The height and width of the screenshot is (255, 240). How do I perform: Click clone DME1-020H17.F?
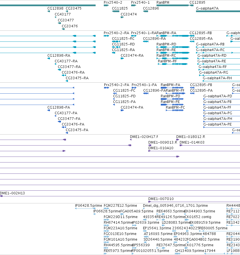pos(144,137)
